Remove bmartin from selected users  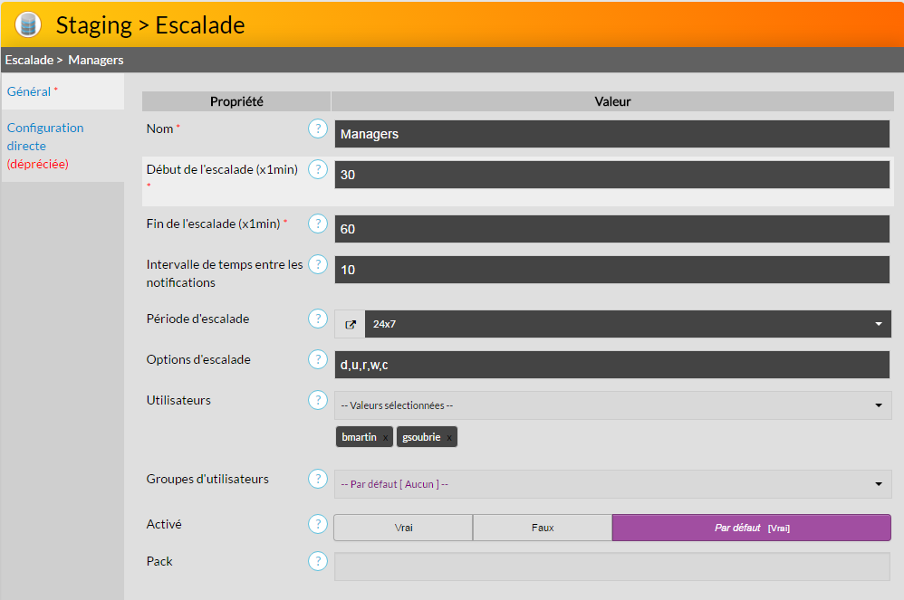385,438
